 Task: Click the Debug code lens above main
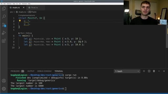pyautogui.click(x=29, y=33)
